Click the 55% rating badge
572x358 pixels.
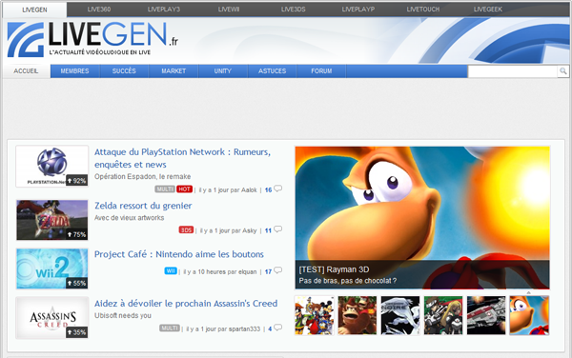77,283
